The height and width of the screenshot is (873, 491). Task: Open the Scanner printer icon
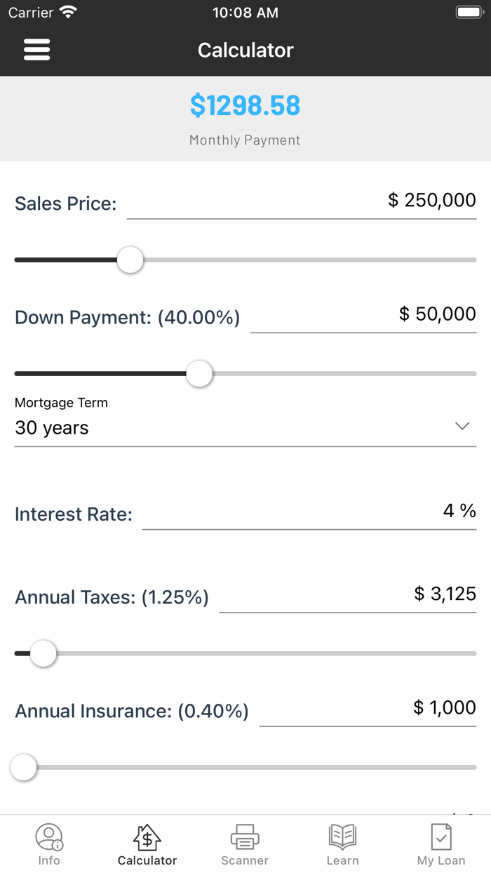coord(245,837)
